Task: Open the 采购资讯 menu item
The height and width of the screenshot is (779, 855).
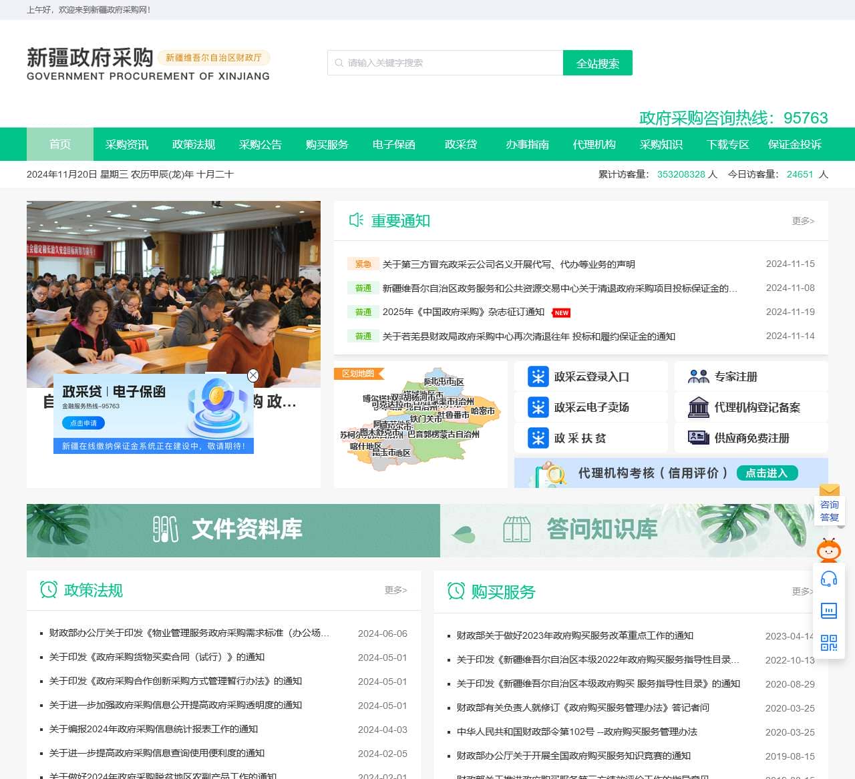Action: 127,144
